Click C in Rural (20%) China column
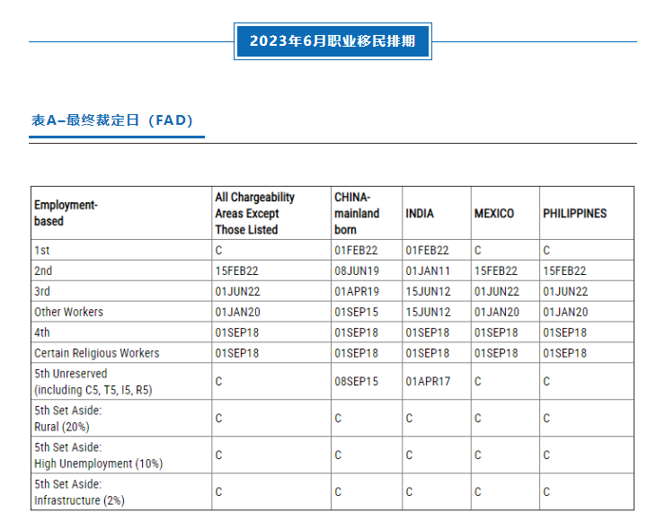This screenshot has width=665, height=531. [x=338, y=418]
